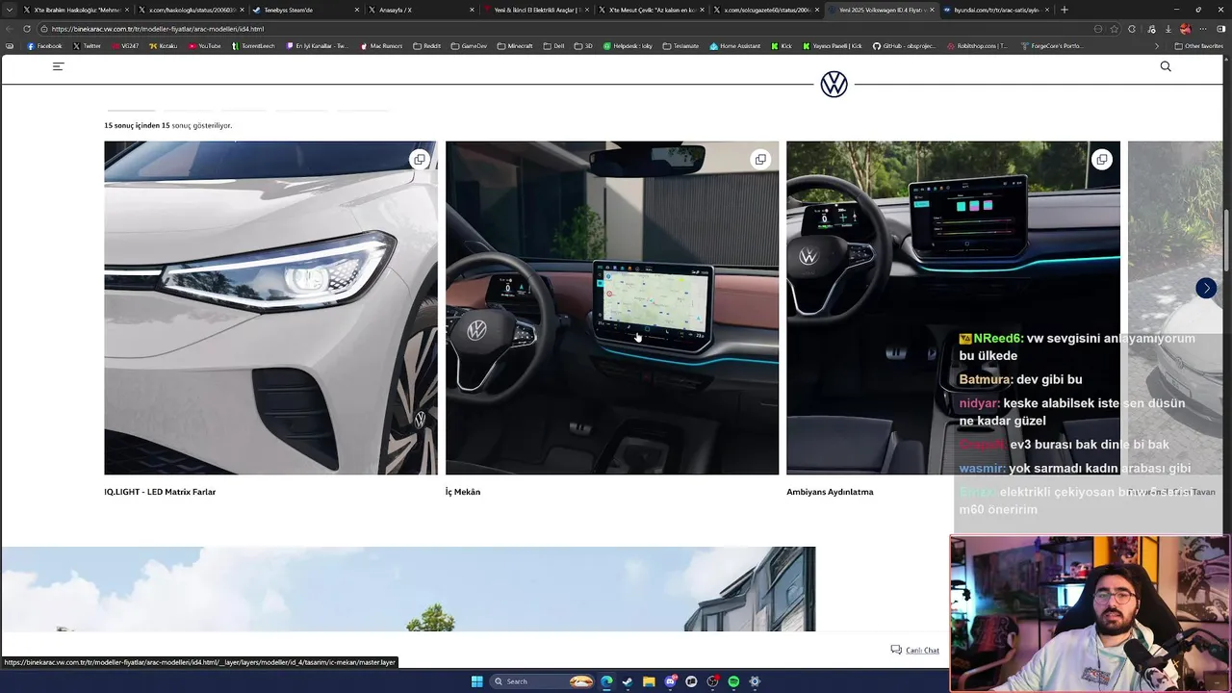The height and width of the screenshot is (693, 1232).
Task: Click the Volkswagen logo
Action: (834, 85)
